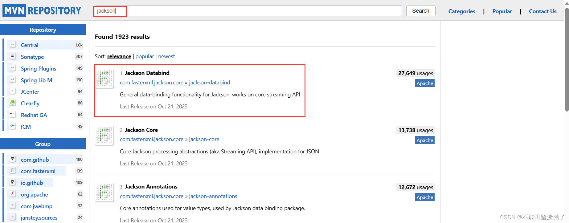Click the com.github group icon
Image resolution: width=569 pixels, height=223 pixels.
tap(13, 159)
